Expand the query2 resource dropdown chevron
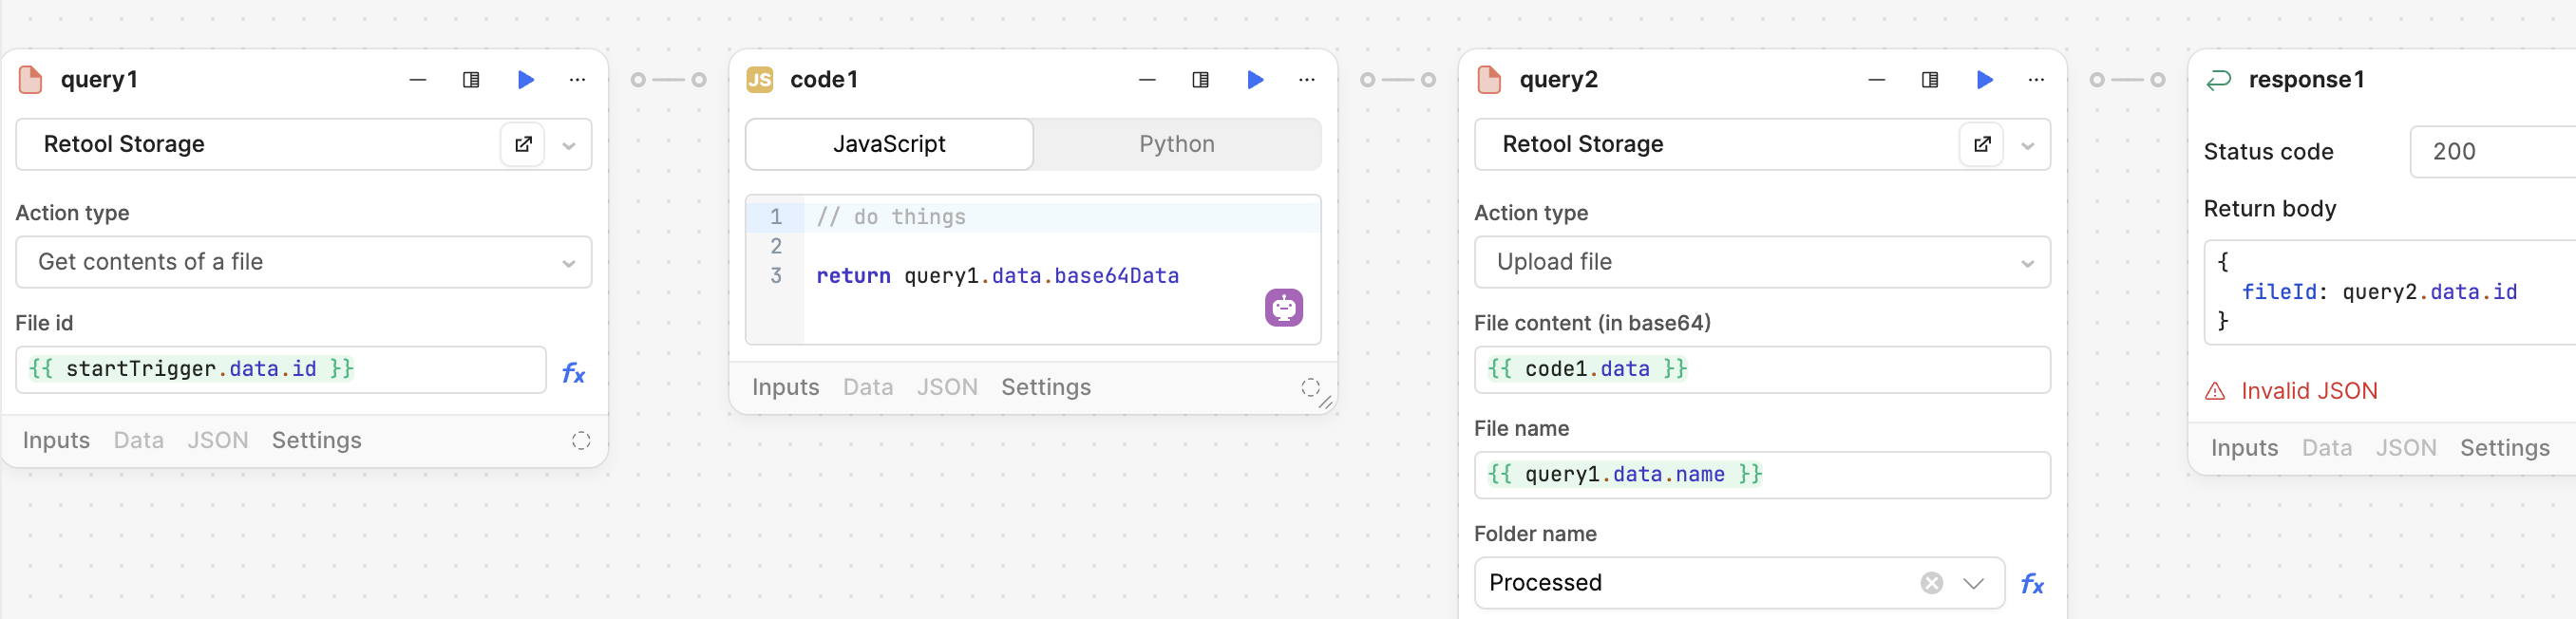Image resolution: width=2576 pixels, height=619 pixels. (x=2028, y=146)
